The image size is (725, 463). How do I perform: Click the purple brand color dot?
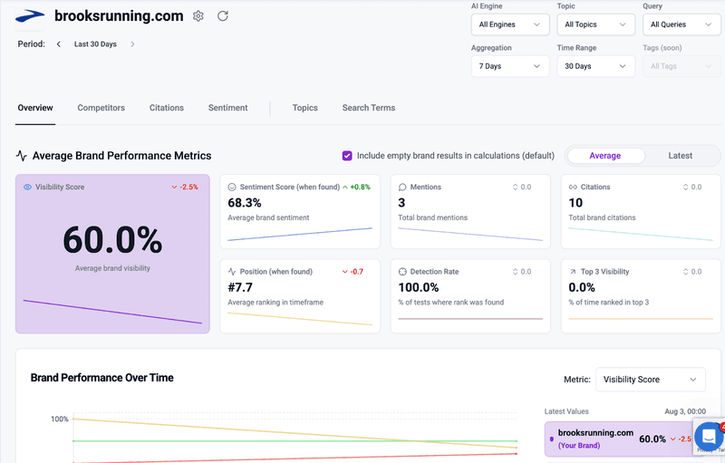pyautogui.click(x=551, y=439)
